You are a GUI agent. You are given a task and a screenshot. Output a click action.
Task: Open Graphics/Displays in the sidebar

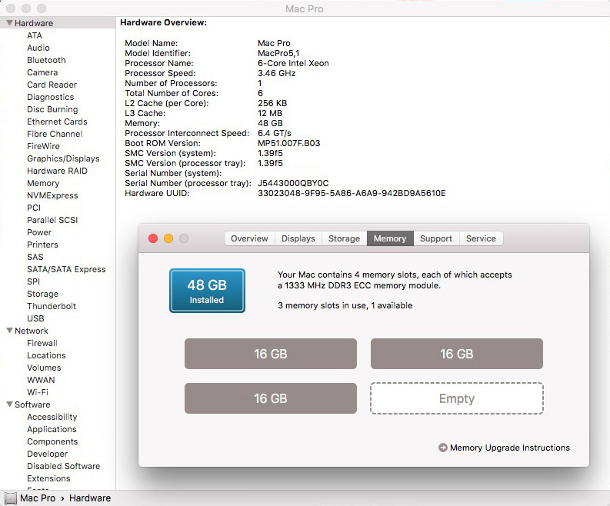click(63, 158)
